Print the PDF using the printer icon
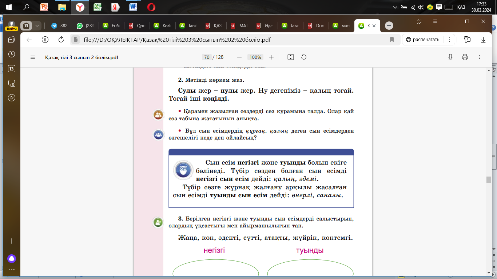 click(465, 57)
